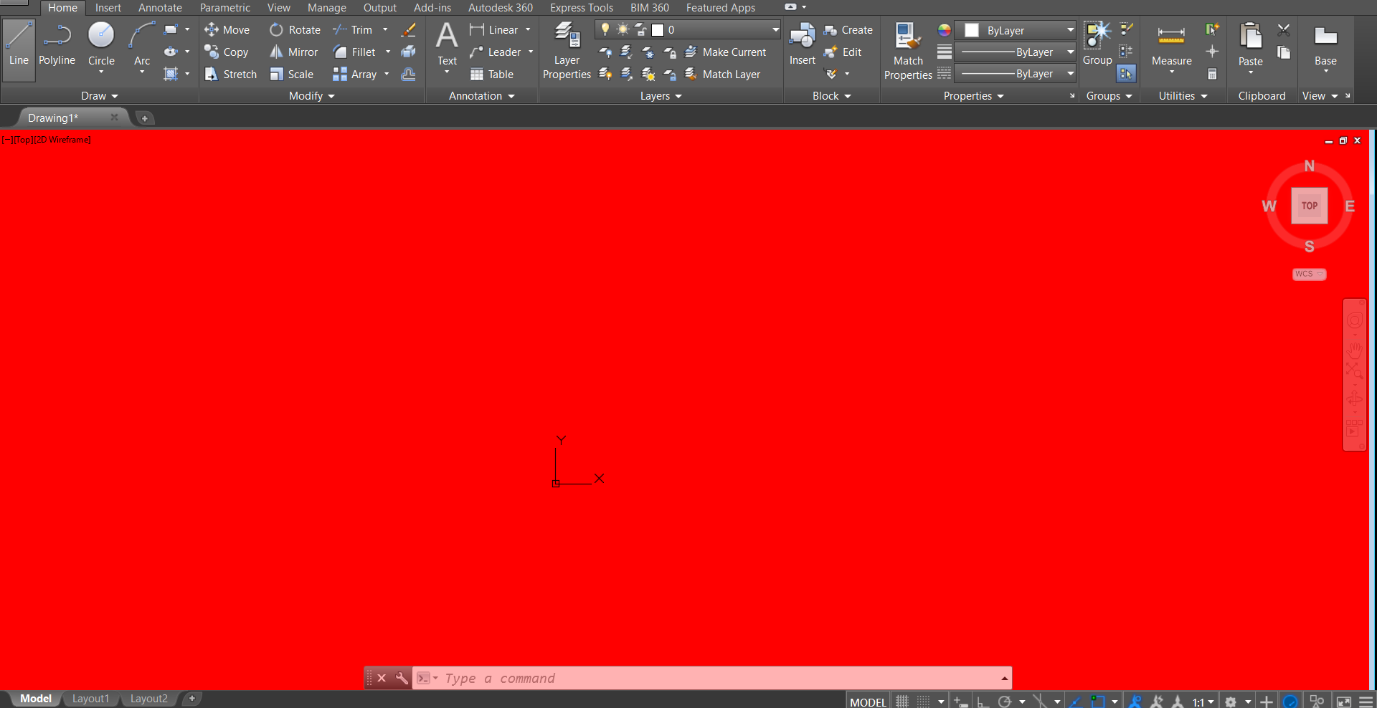Open the layer selection dropdown
The width and height of the screenshot is (1377, 708).
[x=774, y=29]
